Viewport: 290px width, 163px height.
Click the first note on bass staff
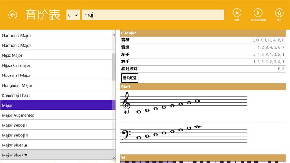[x=139, y=138]
